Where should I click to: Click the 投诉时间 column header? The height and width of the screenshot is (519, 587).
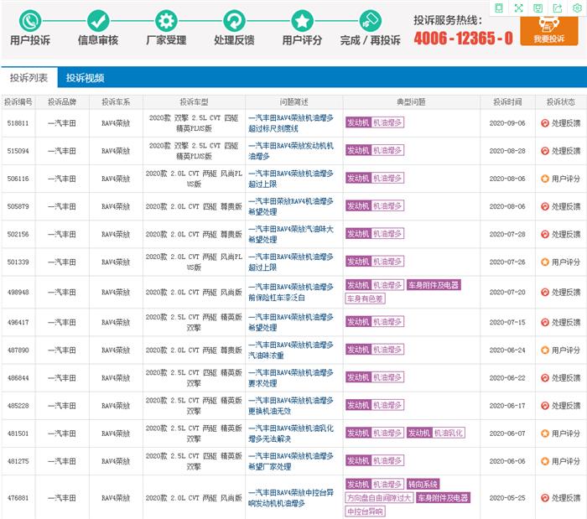click(507, 101)
